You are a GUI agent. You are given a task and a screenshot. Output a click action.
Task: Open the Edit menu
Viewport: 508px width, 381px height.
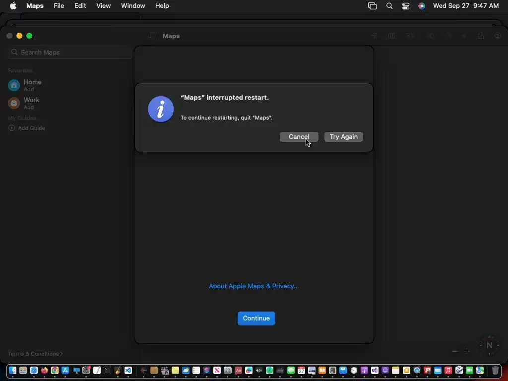point(80,6)
